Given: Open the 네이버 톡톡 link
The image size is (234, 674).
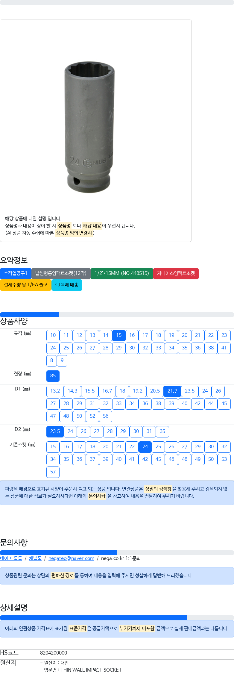Looking at the screenshot, I should coord(11,558).
